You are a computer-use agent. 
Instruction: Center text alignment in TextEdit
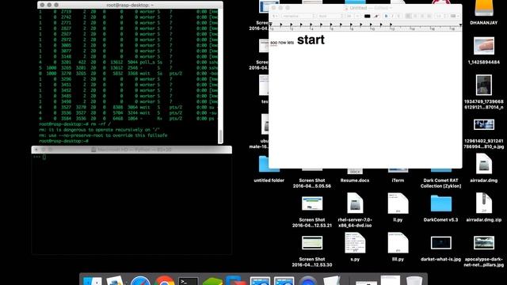coord(415,16)
